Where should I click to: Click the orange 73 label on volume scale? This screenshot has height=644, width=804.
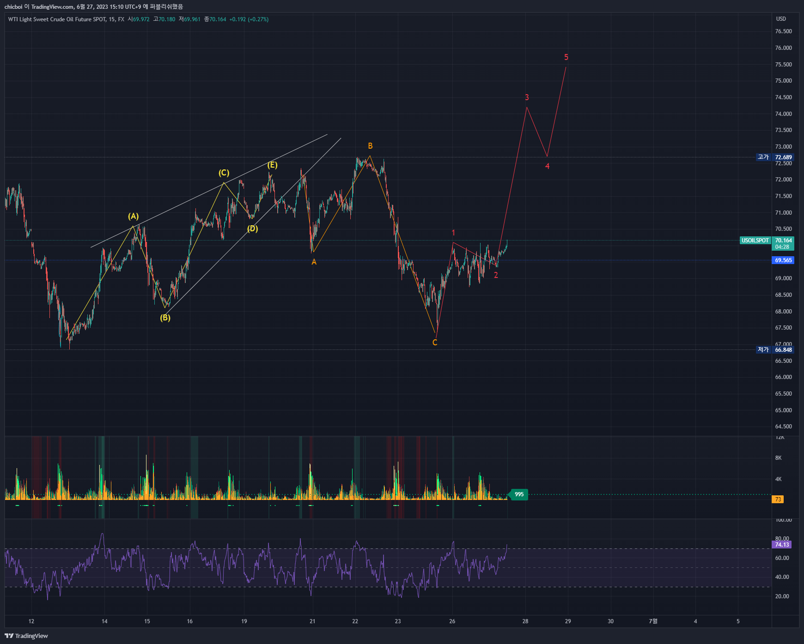click(x=778, y=499)
